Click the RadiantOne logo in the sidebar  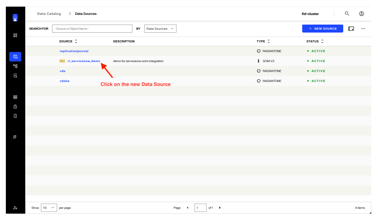pos(15,18)
